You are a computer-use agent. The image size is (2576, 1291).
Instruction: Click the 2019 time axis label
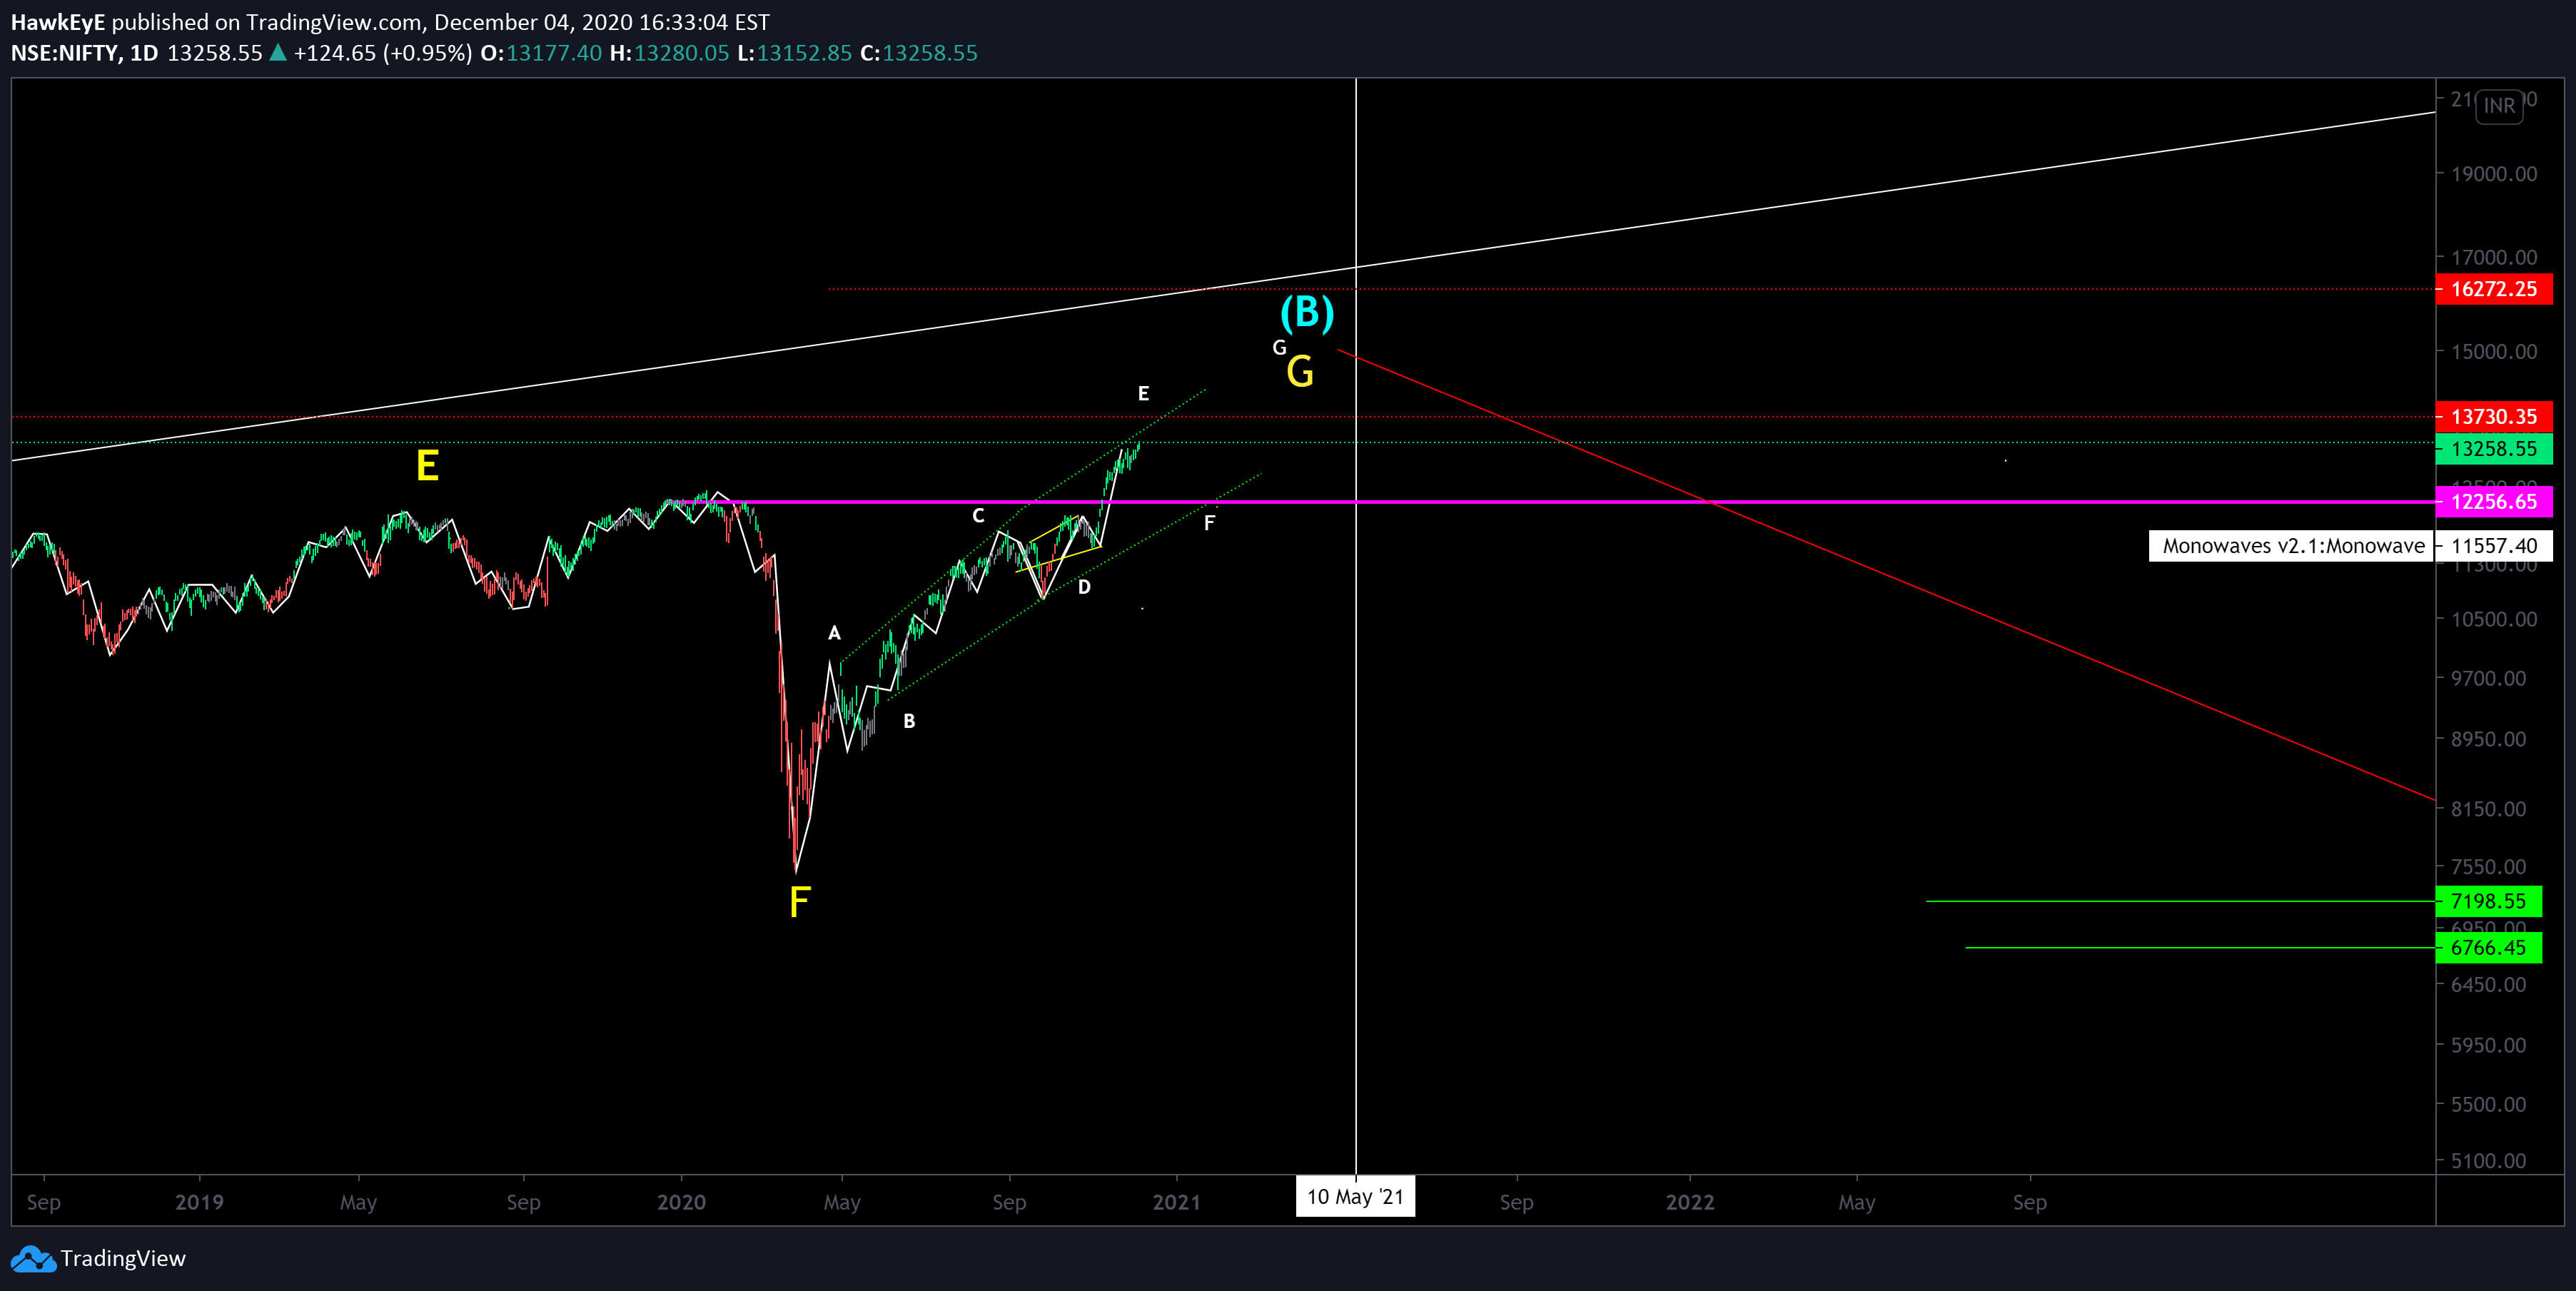(x=199, y=1202)
